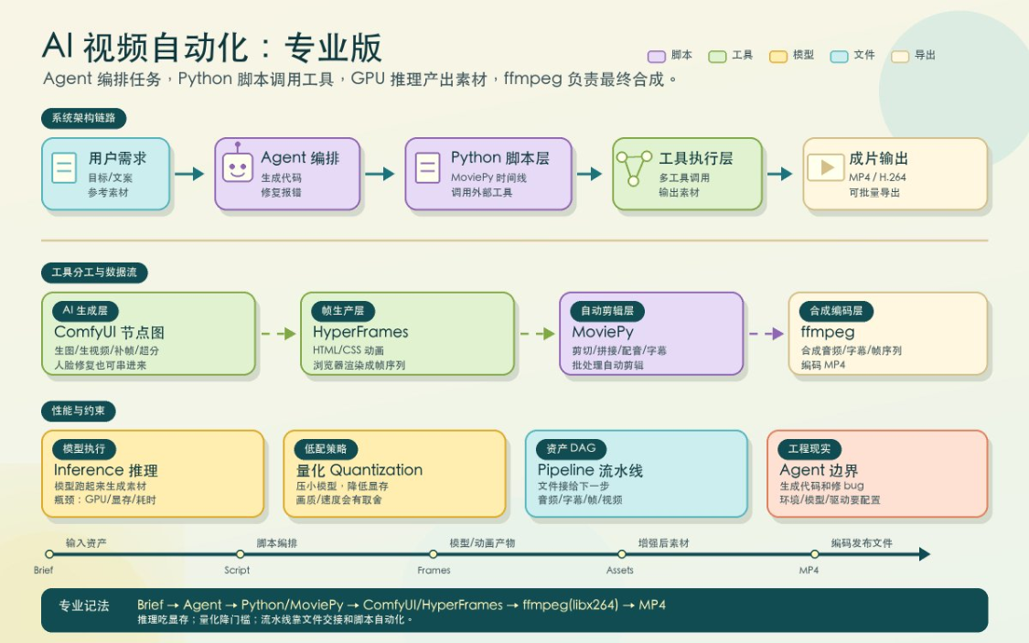Click the MP4 / H.264 text
Image resolution: width=1029 pixels, height=643 pixels.
(877, 177)
